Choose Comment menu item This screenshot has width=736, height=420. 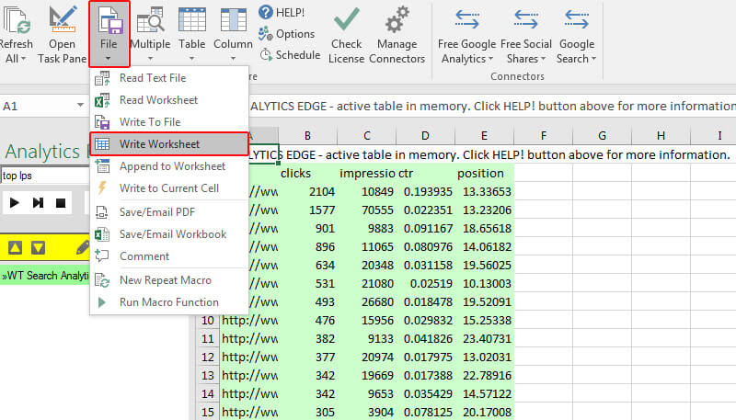tap(169, 255)
